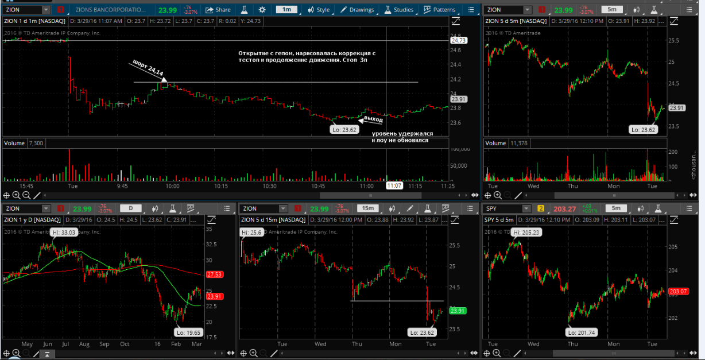Screen dimensions: 705x360
Task: Toggle the red clipboard link color 1 on main chart
Action: pos(61,10)
